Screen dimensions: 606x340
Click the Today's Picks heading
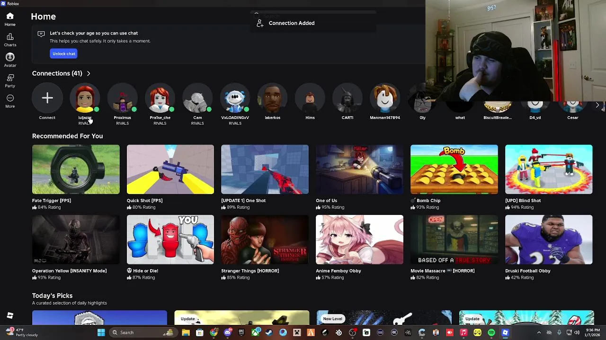coord(52,296)
